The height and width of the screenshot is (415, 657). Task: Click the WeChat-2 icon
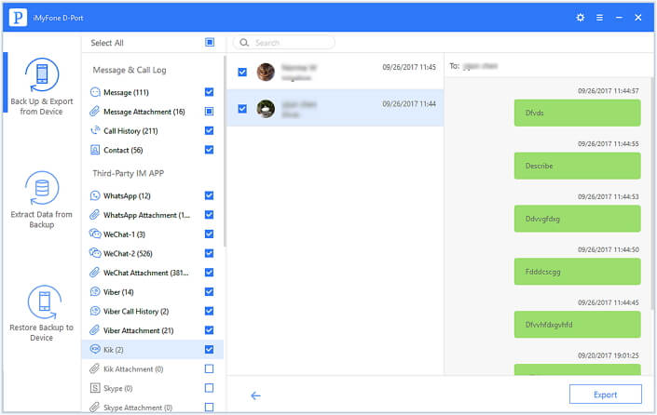(95, 253)
